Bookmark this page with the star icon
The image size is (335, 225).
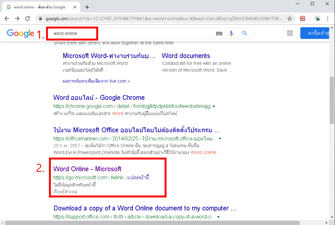[x=290, y=18]
